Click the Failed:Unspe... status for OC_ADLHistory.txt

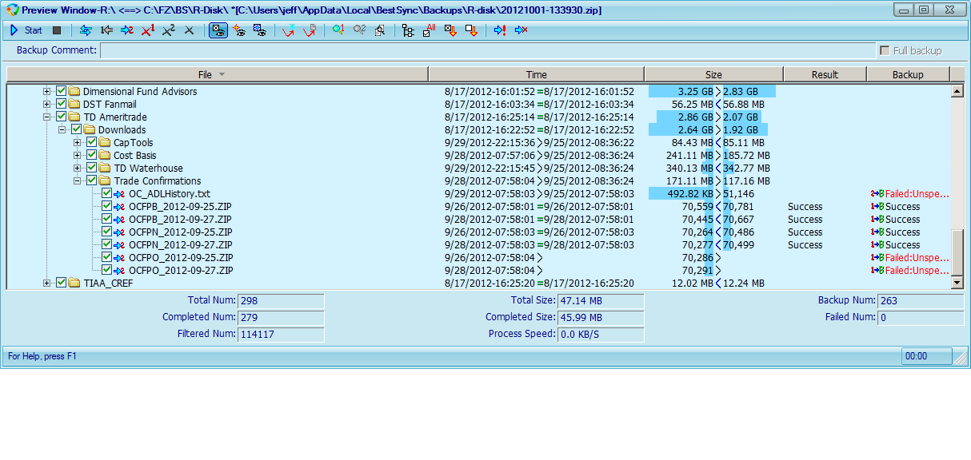[917, 194]
